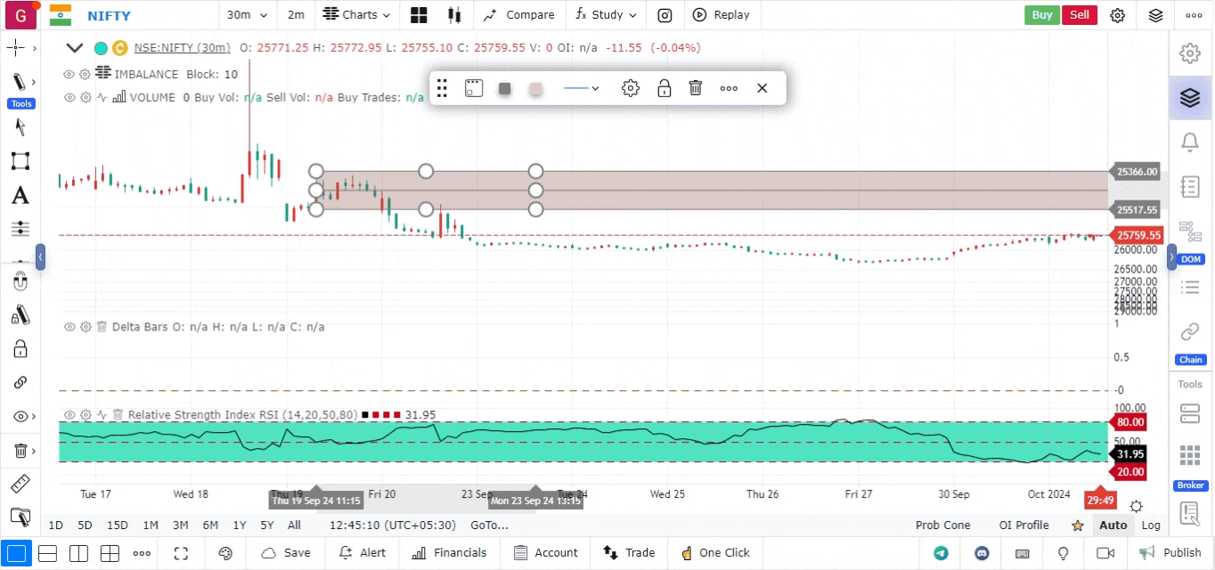Toggle the Log scale option
The image size is (1215, 570).
1151,525
